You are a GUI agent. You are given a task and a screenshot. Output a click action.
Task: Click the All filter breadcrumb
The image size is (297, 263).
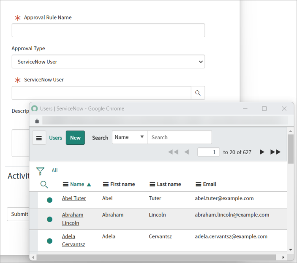(x=55, y=171)
